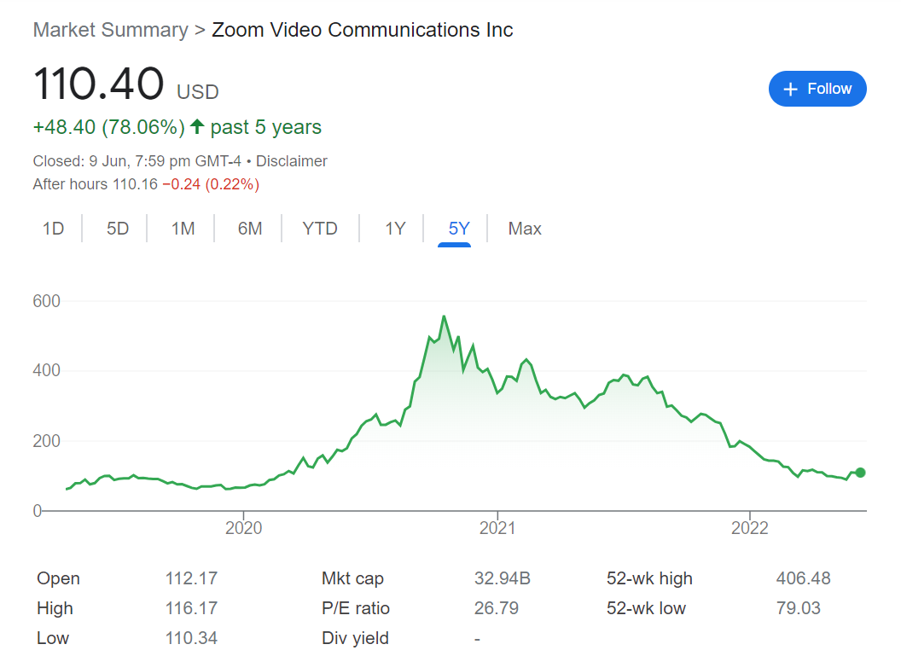Viewport: 901px width, 656px height.
Task: Select the 1M chart range
Action: 183,229
